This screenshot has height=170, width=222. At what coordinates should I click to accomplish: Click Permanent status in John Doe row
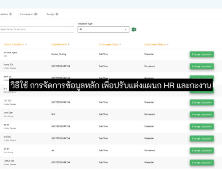pyautogui.click(x=150, y=114)
